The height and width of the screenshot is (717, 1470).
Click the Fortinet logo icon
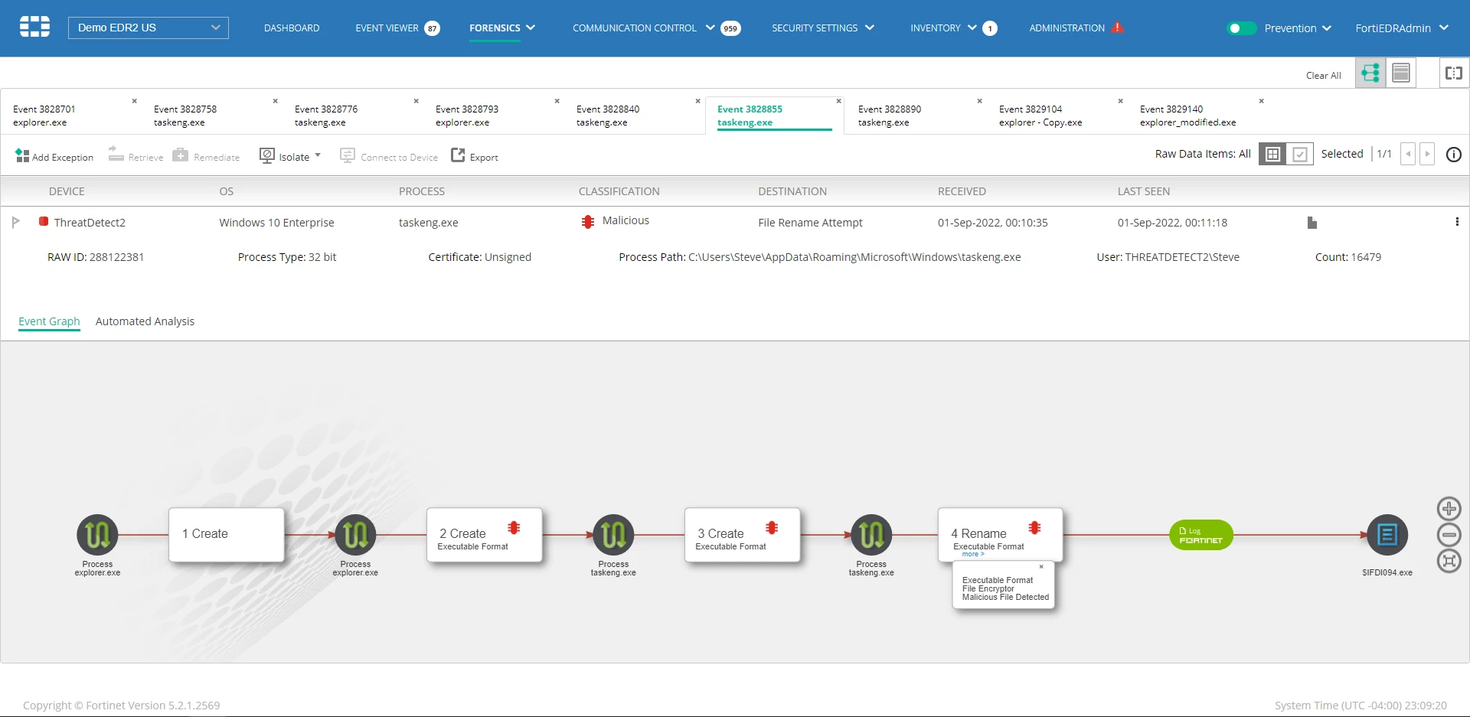(x=34, y=28)
